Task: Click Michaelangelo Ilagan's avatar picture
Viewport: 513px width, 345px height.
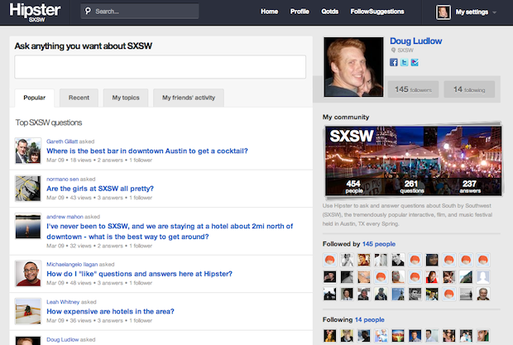Action: point(28,273)
